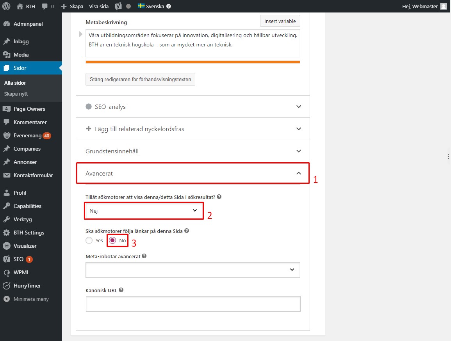Click the Kanonisk URL input field

pyautogui.click(x=193, y=304)
